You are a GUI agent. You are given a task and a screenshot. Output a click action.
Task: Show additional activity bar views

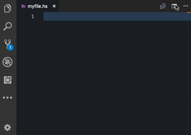click(7, 98)
